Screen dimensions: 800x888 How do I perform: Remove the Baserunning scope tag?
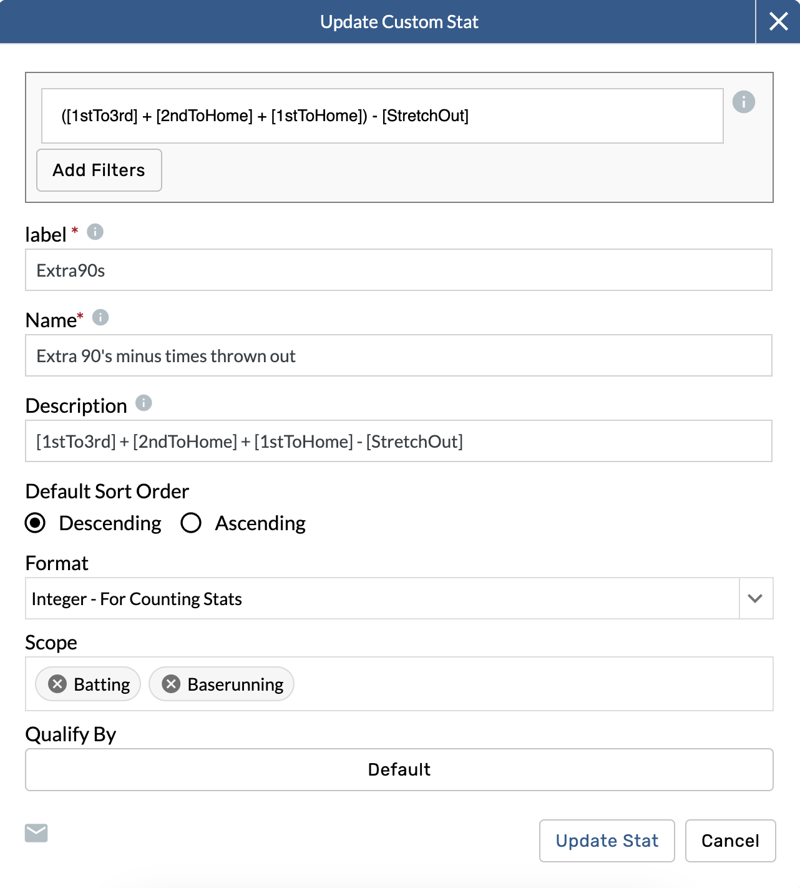[171, 684]
